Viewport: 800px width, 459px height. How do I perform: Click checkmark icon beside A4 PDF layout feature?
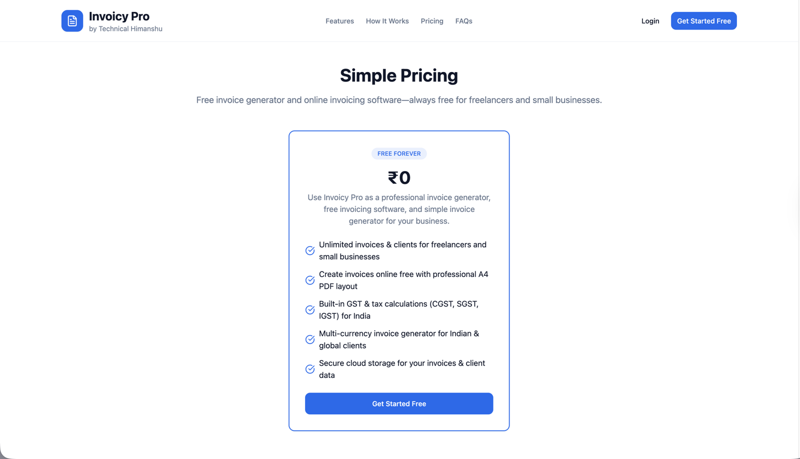pos(310,280)
